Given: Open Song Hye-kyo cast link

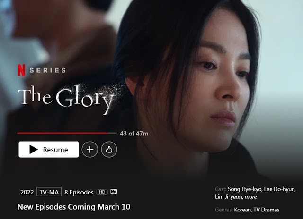Looking at the screenshot, I should (x=245, y=189).
